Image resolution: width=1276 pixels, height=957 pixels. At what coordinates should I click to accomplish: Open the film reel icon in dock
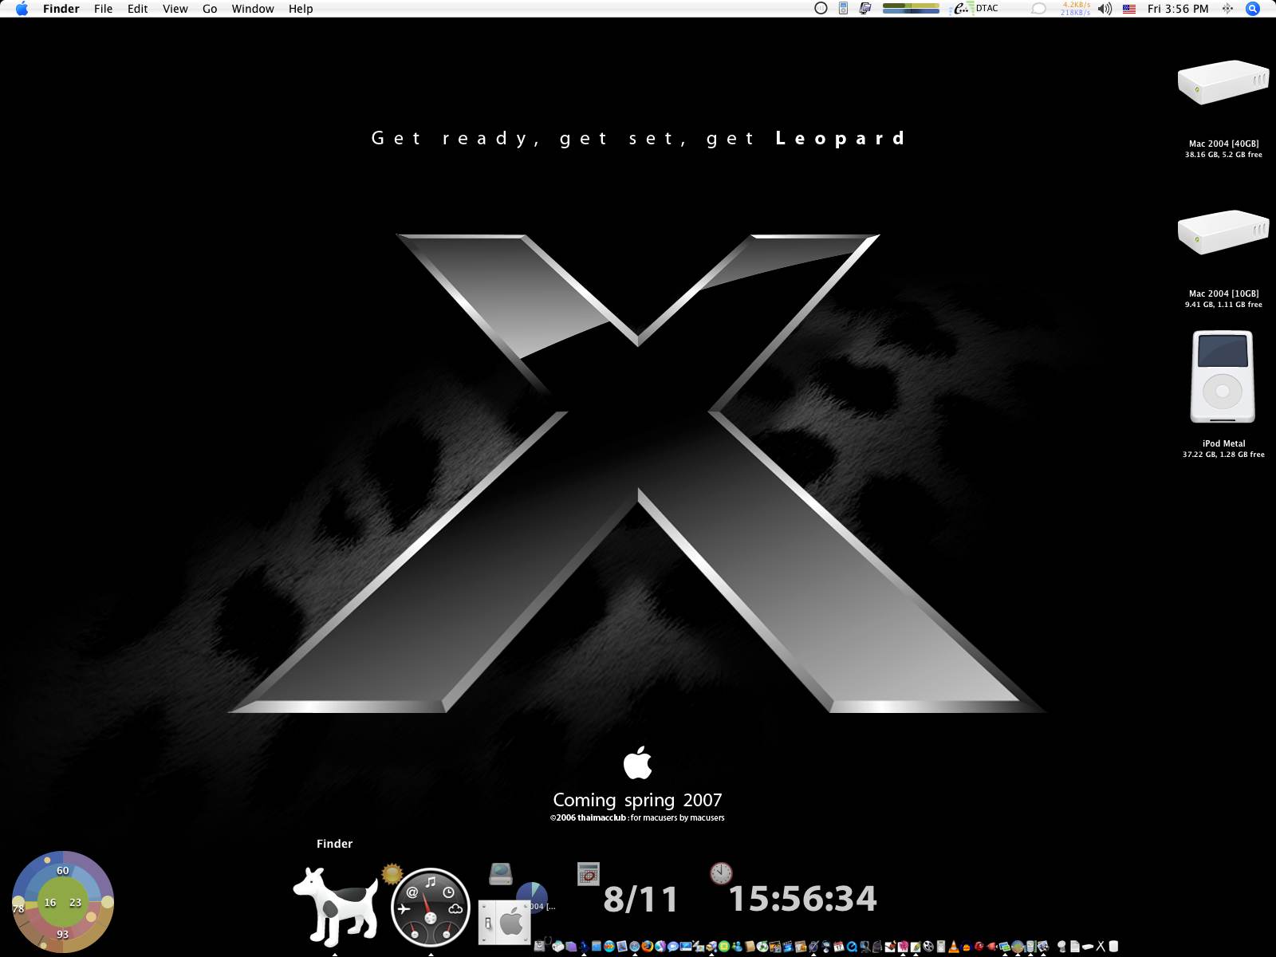(x=928, y=946)
